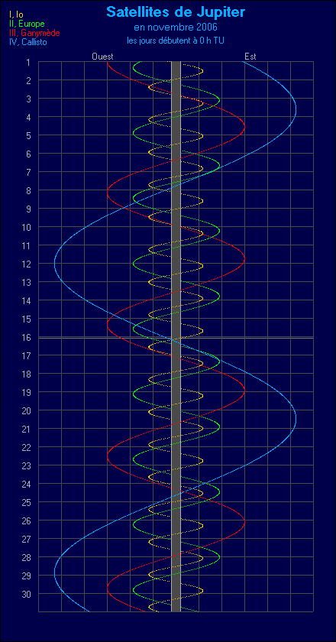Click day 4 on the date axis
The height and width of the screenshot is (642, 336).
point(28,117)
